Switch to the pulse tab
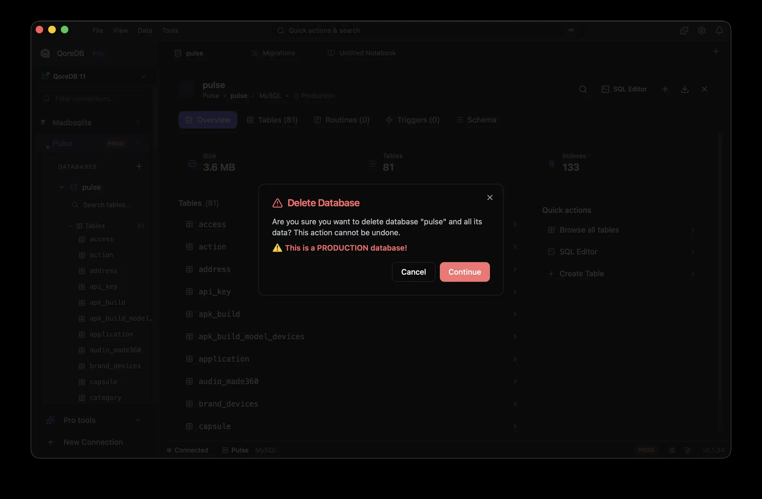Image resolution: width=762 pixels, height=499 pixels. click(x=189, y=53)
